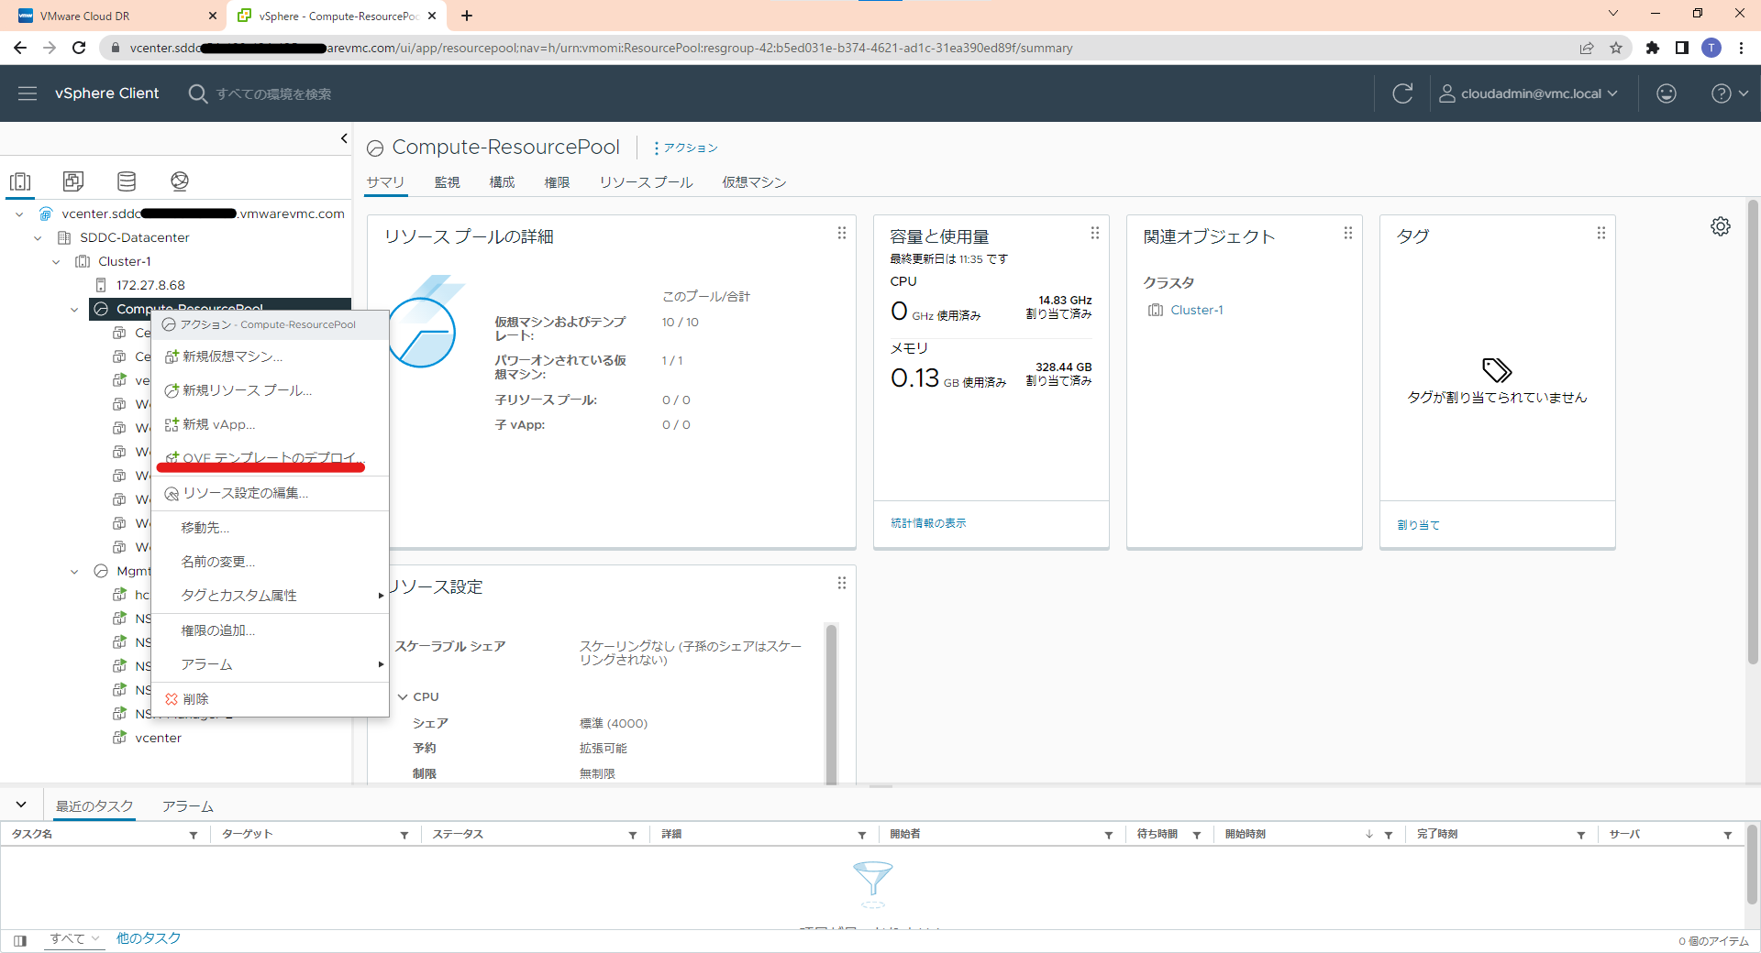1761x953 pixels.
Task: Switch to the 監視 tab
Action: 447,182
